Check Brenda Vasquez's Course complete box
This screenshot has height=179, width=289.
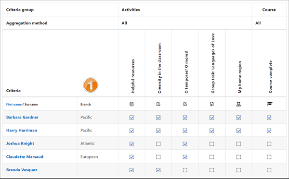pos(269,170)
